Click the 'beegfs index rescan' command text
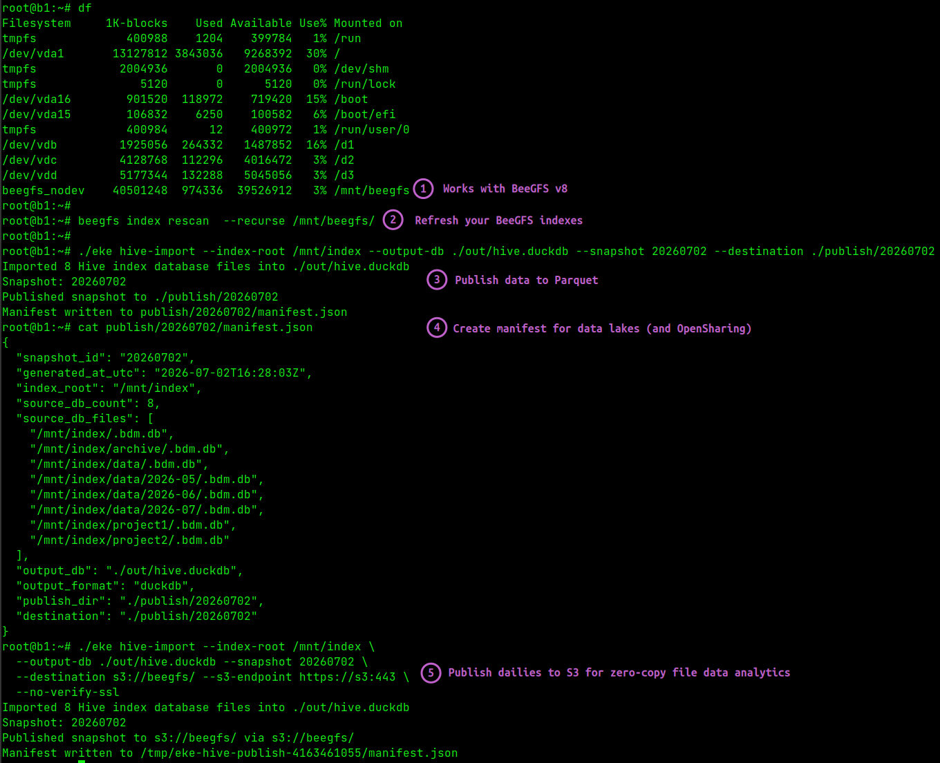Image resolution: width=940 pixels, height=763 pixels. point(226,221)
